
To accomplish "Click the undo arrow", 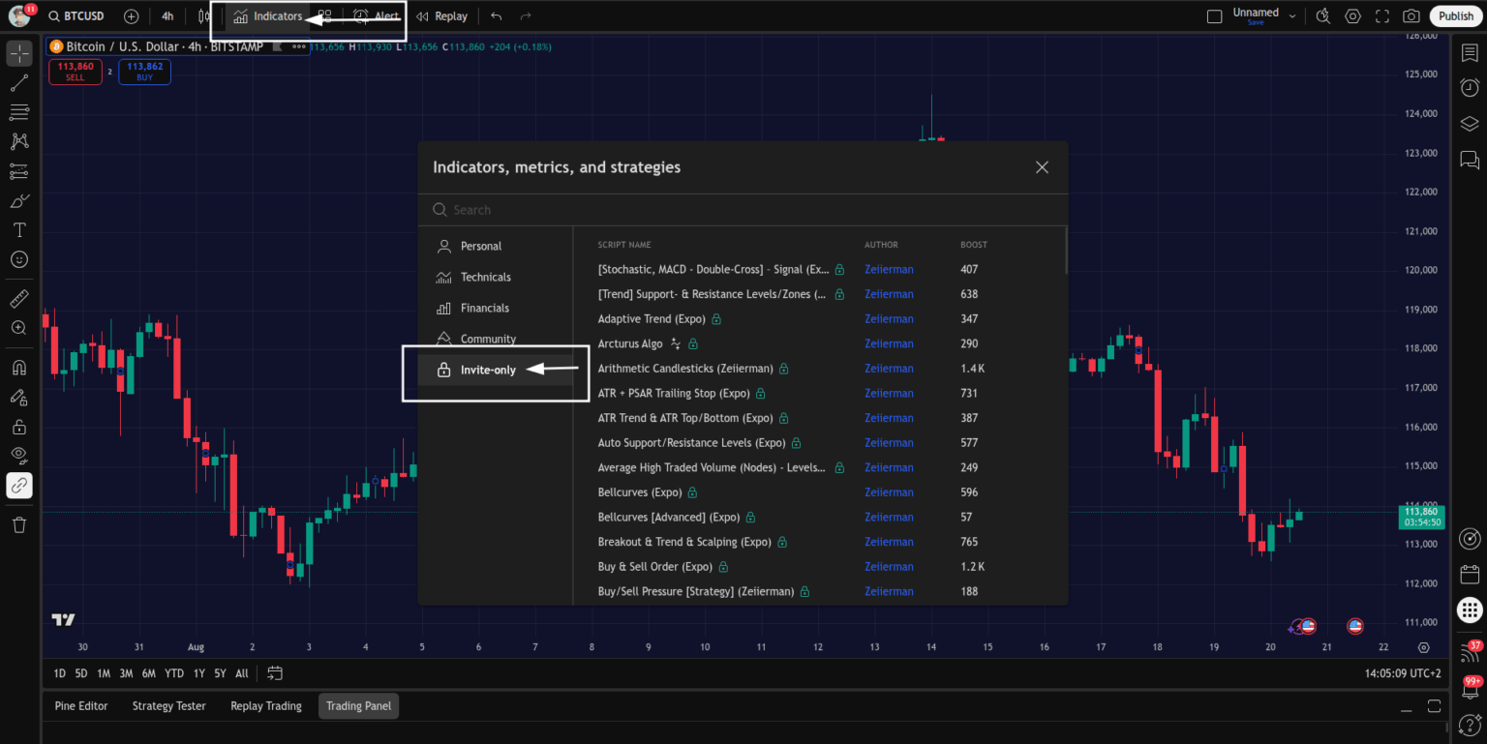I will click(x=497, y=15).
